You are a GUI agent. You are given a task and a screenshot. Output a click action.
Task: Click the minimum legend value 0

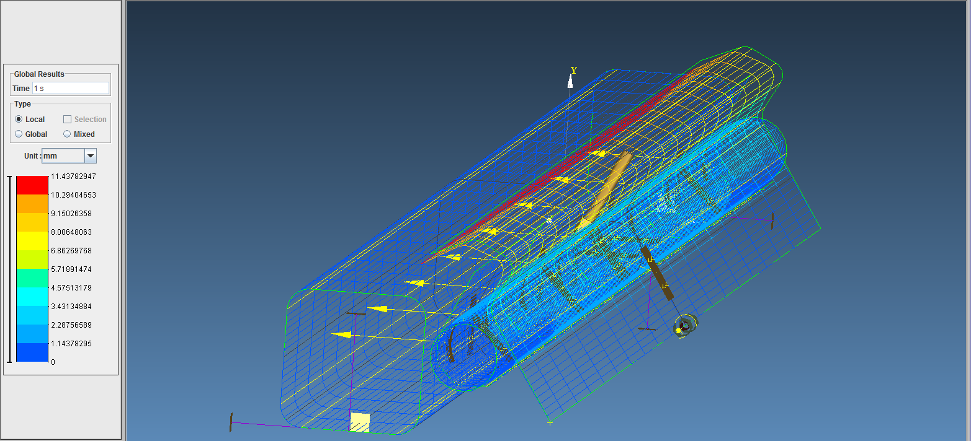53,362
